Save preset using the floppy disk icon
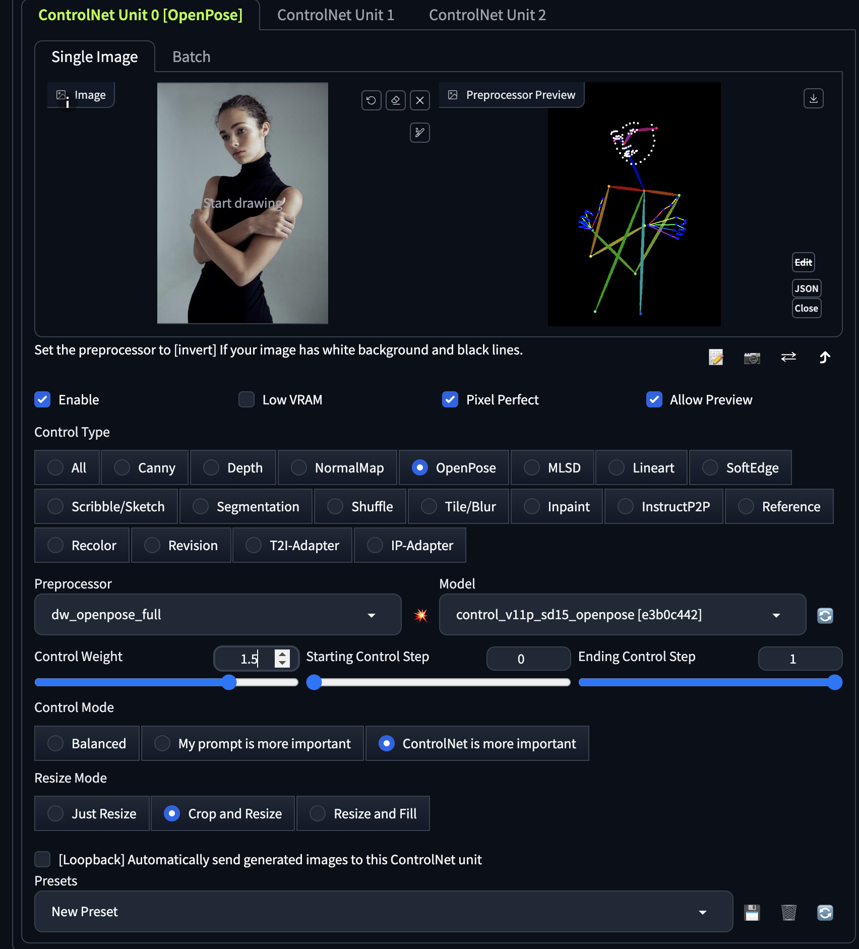The image size is (859, 949). (x=752, y=912)
